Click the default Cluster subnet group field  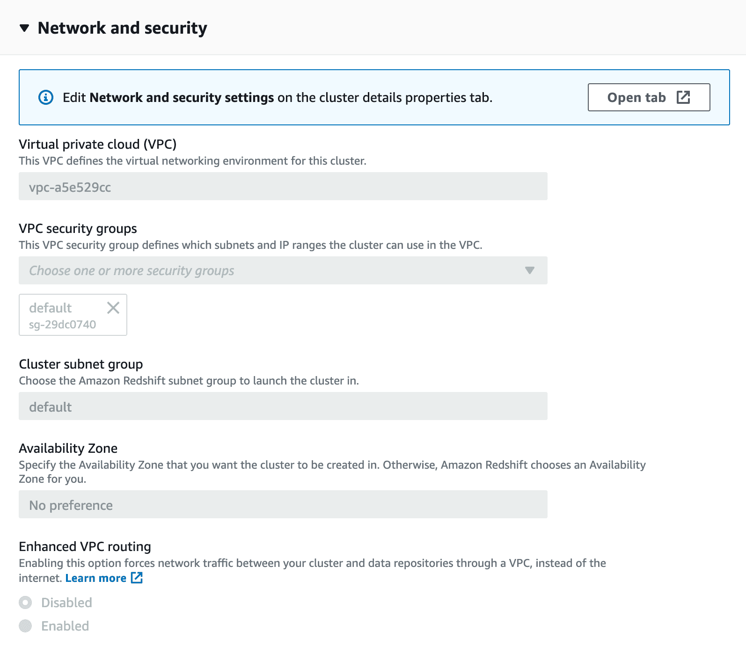pos(283,406)
